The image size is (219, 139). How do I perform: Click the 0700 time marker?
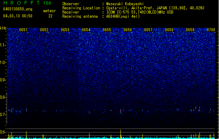tap(211, 30)
